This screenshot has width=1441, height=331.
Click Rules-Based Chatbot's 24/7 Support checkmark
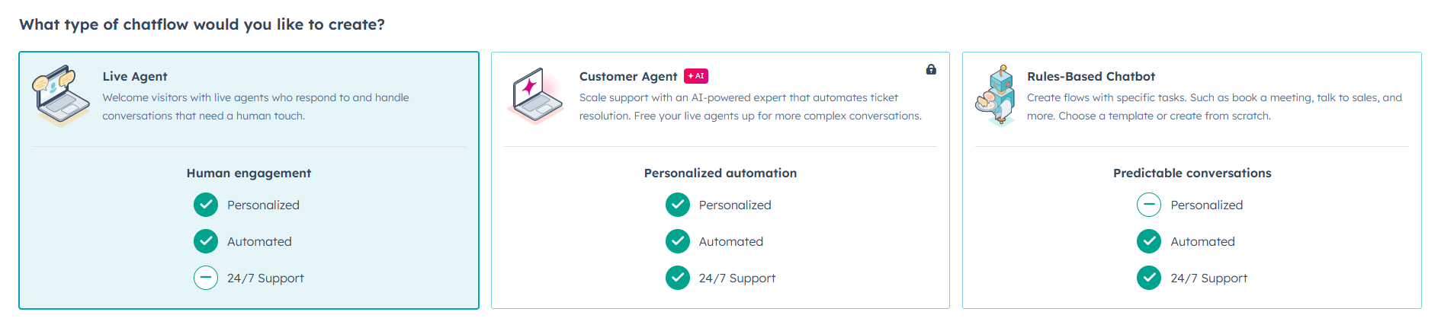[1149, 278]
